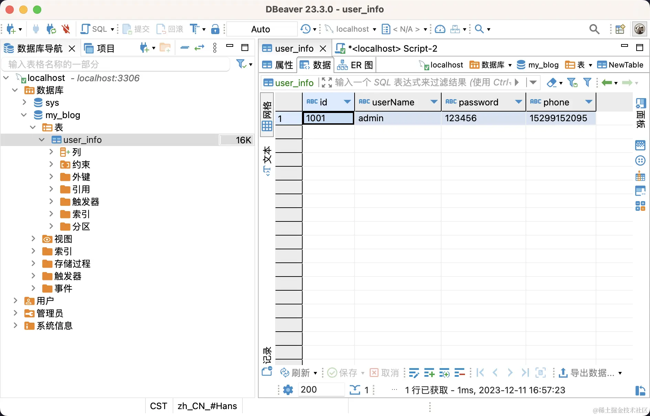Go to the last row icon
The height and width of the screenshot is (416, 650).
[525, 373]
